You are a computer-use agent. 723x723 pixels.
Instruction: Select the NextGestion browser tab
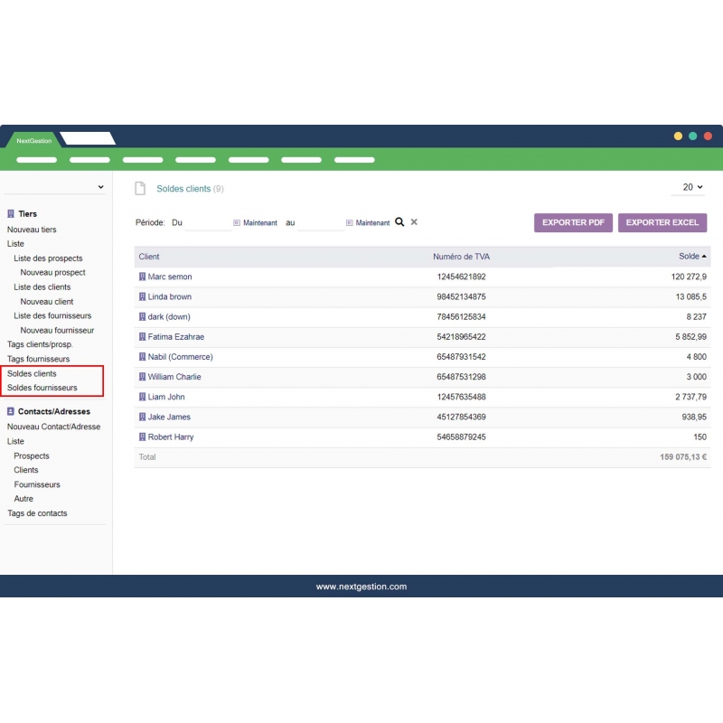pyautogui.click(x=34, y=140)
